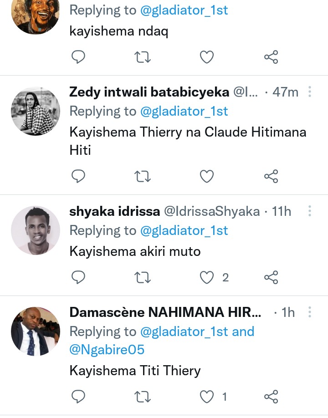The width and height of the screenshot is (328, 418).
Task: Reply to the "kayishema ndaq" tweet
Action: 79,57
